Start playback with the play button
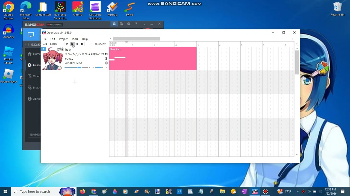350x196 pixels. coord(72,44)
